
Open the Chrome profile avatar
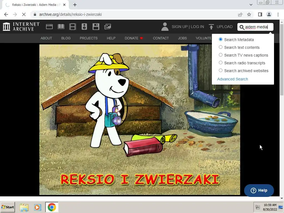[269, 14]
